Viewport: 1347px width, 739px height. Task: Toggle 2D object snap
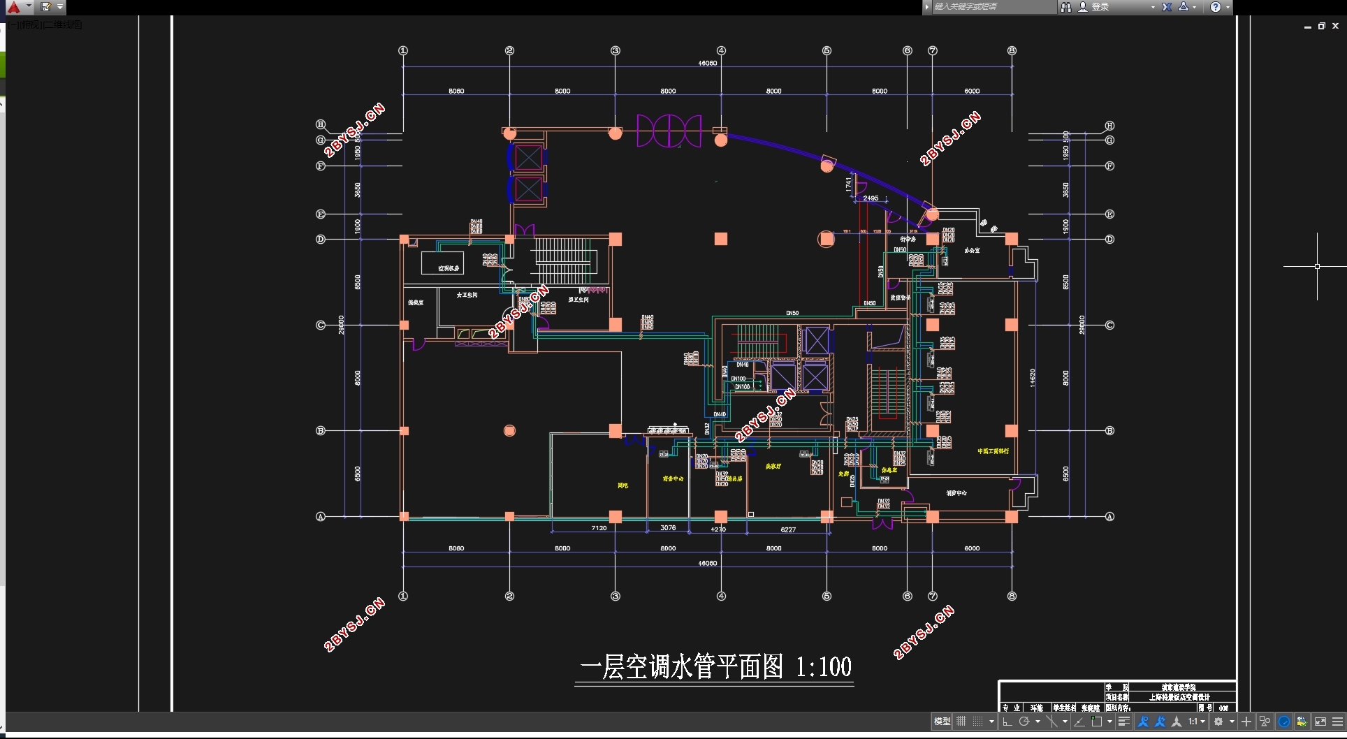[x=1097, y=722]
